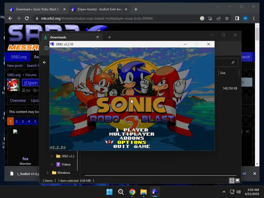264x198 pixels.
Task: Close Chrome downloads bar
Action: click(254, 174)
